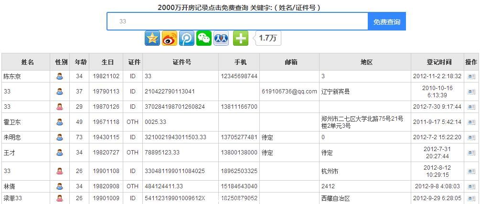Open the action icon in the 2012-7-31 row

tap(471, 153)
